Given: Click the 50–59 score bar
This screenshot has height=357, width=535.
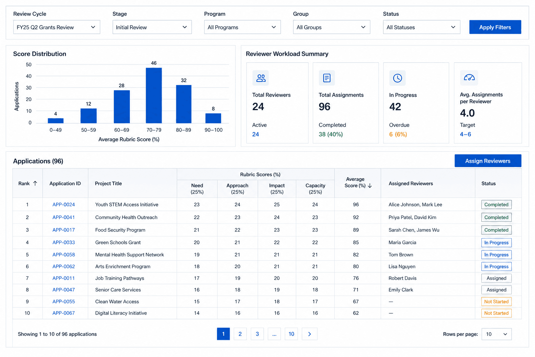Looking at the screenshot, I should click(x=88, y=116).
